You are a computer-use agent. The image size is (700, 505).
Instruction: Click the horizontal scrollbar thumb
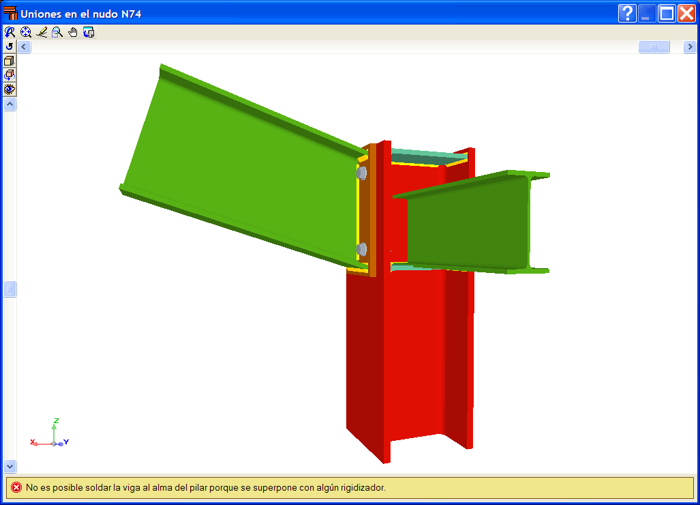tap(654, 47)
